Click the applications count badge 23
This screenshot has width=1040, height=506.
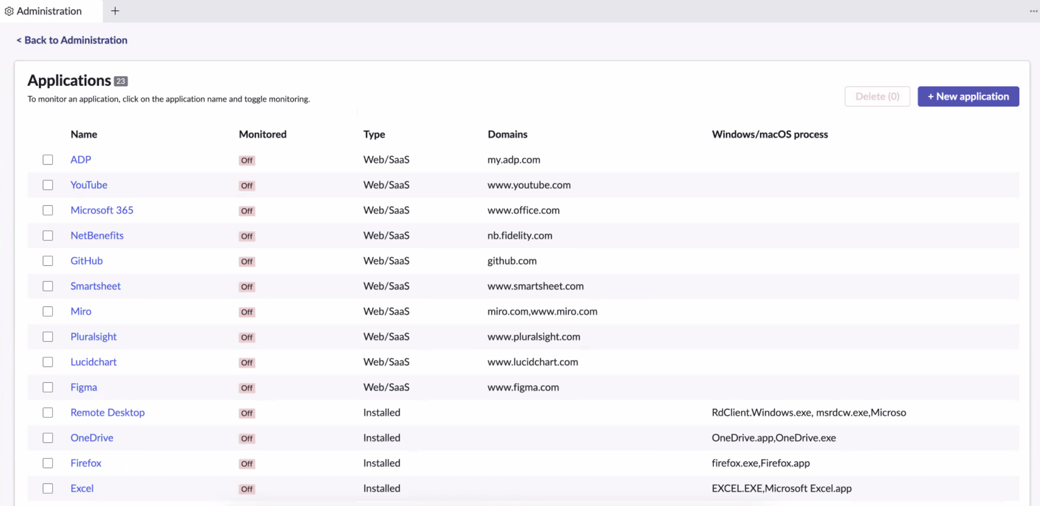[121, 81]
